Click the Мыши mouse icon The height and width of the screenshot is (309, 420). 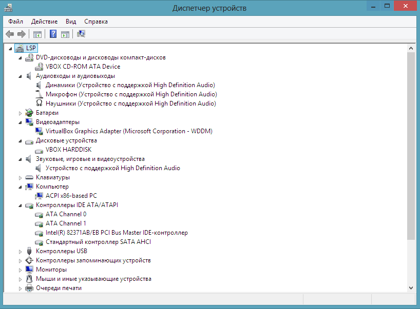[29, 279]
